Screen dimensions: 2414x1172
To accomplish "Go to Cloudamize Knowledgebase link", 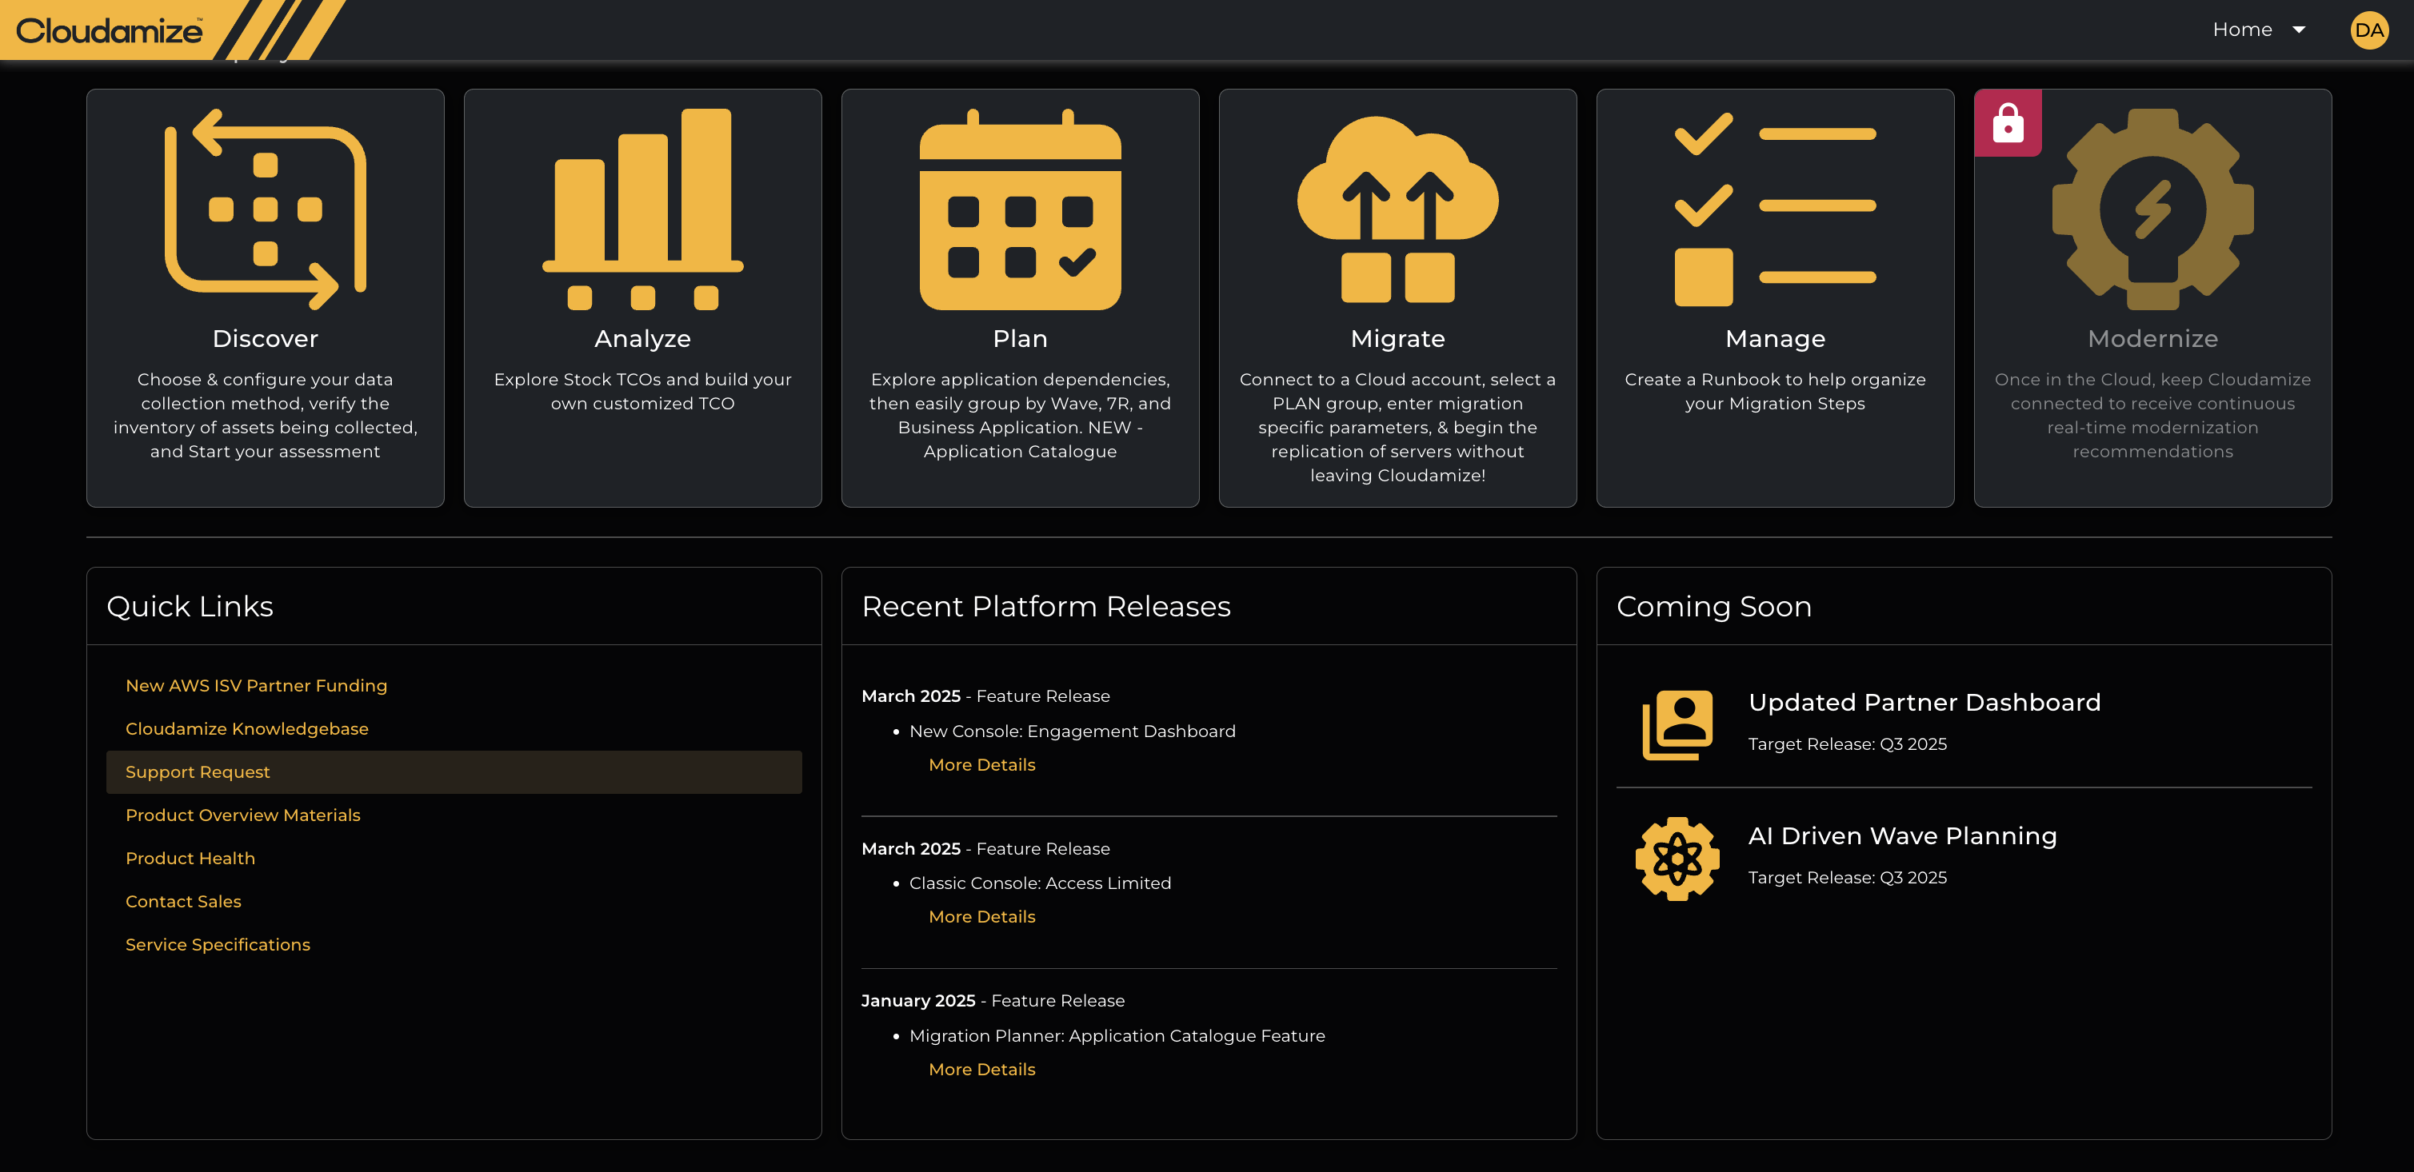I will click(x=246, y=729).
